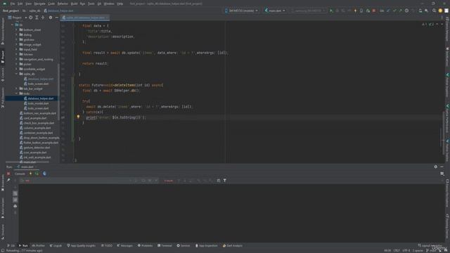Screen dimensions: 450x253
Task: Open main.dart run configuration dropdown
Action: [275, 11]
